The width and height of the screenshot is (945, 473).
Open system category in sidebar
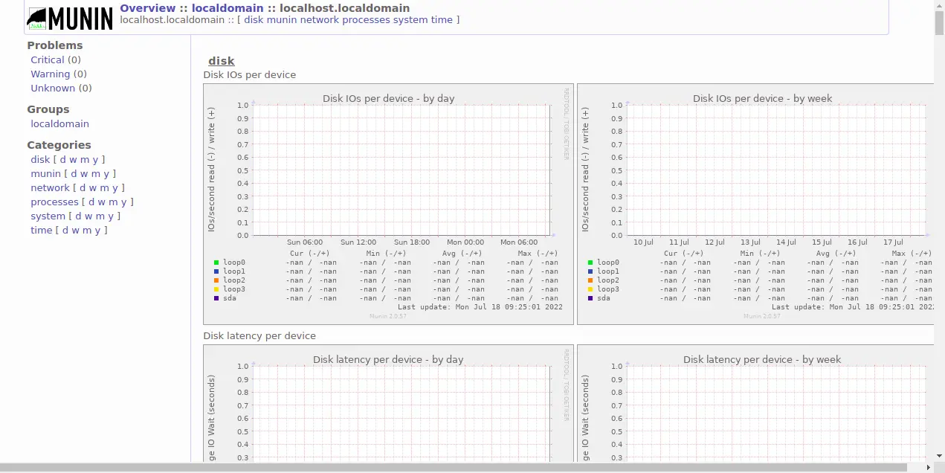tap(48, 216)
